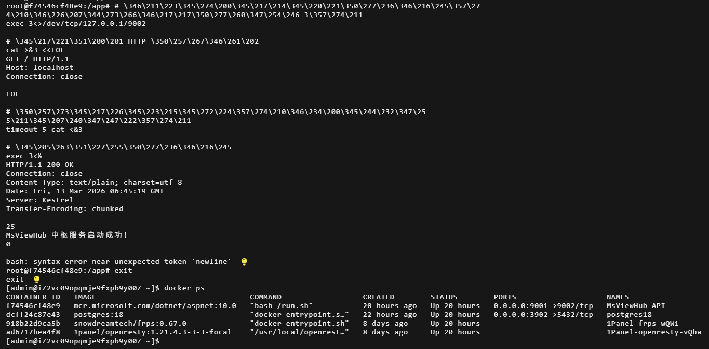Click the Transfer-Encoding: chunked header line

click(x=64, y=209)
